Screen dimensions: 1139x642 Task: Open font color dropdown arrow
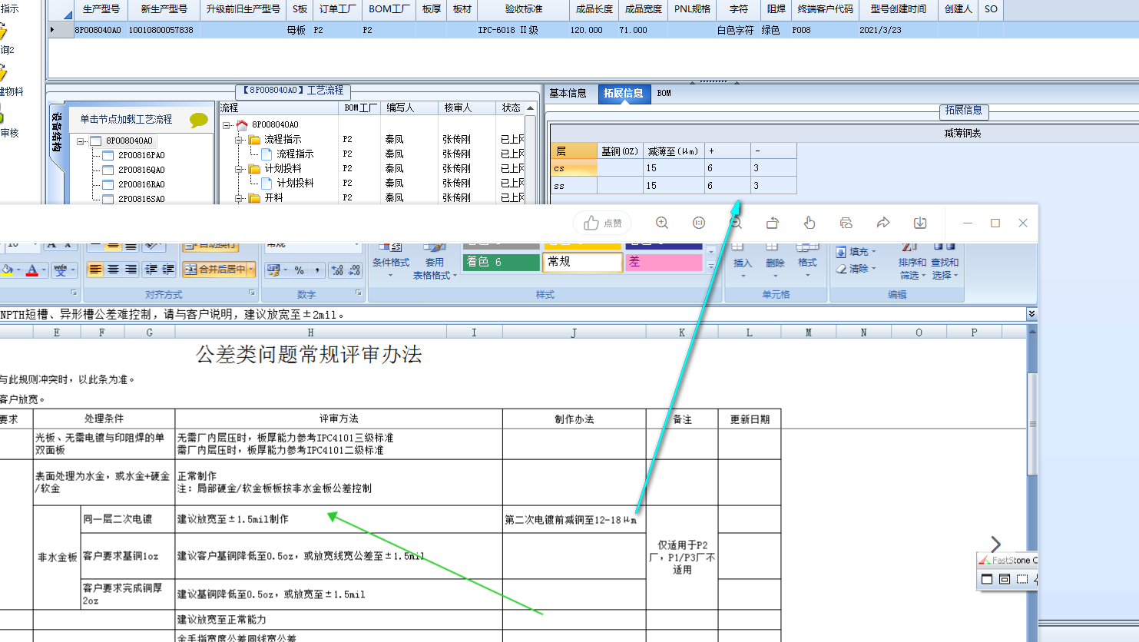pyautogui.click(x=44, y=270)
